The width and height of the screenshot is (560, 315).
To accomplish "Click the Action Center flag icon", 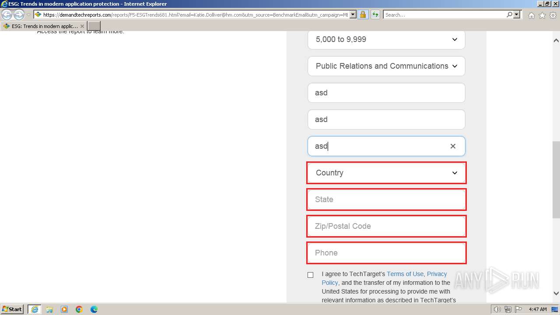I will 518,309.
